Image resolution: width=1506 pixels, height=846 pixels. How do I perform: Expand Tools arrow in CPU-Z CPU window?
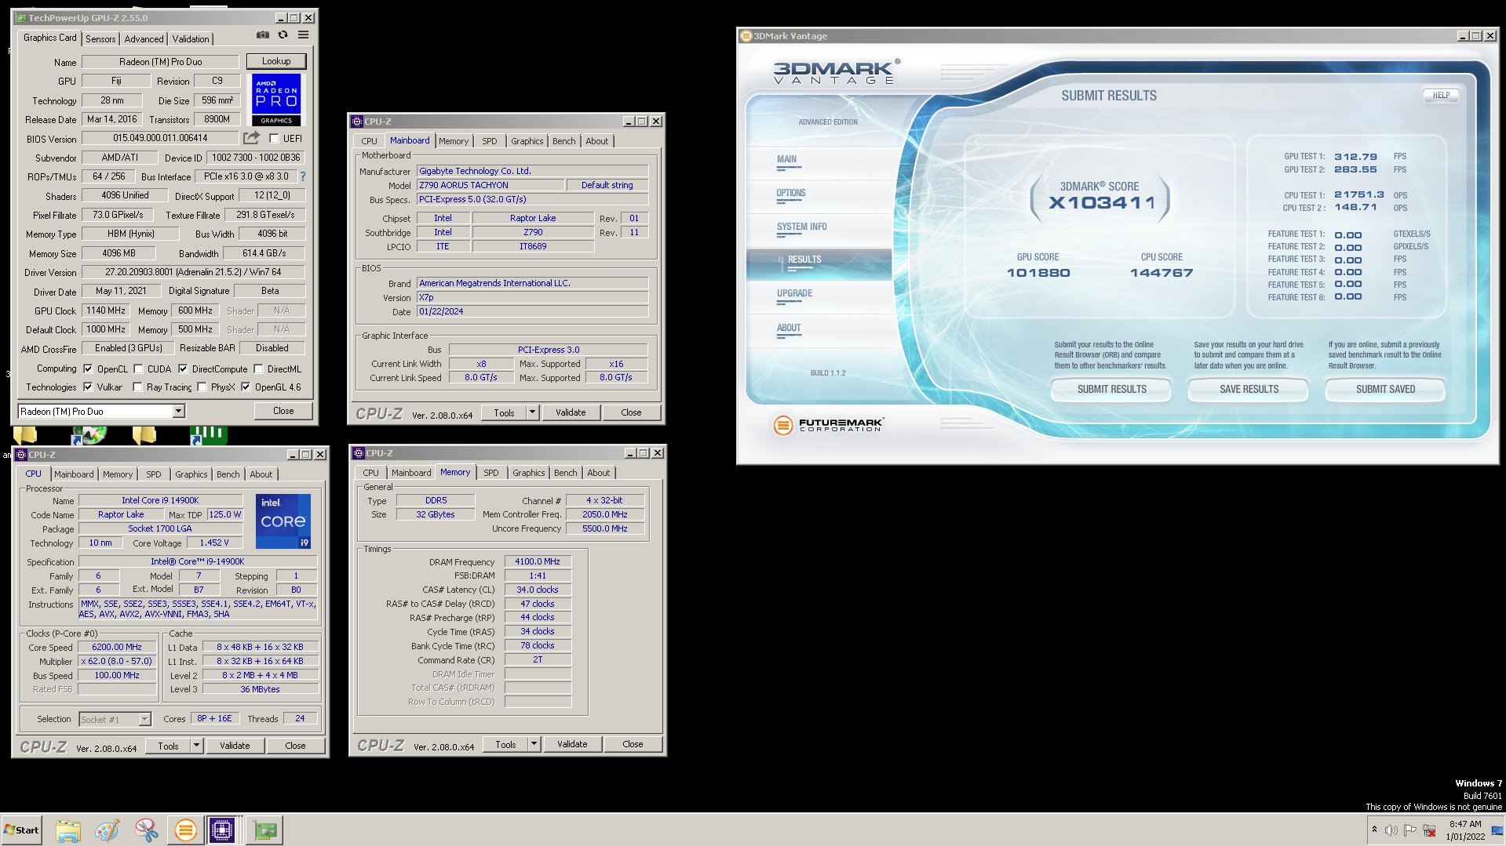196,746
